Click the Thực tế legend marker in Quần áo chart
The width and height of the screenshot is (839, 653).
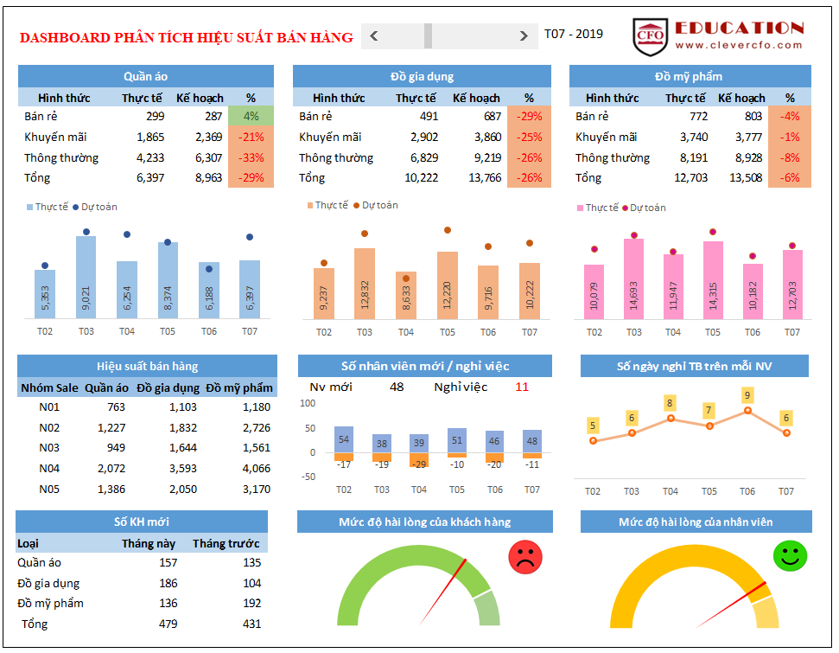(30, 207)
